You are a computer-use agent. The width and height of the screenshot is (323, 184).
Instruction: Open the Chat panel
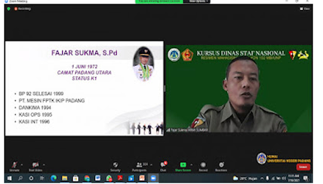click(163, 165)
